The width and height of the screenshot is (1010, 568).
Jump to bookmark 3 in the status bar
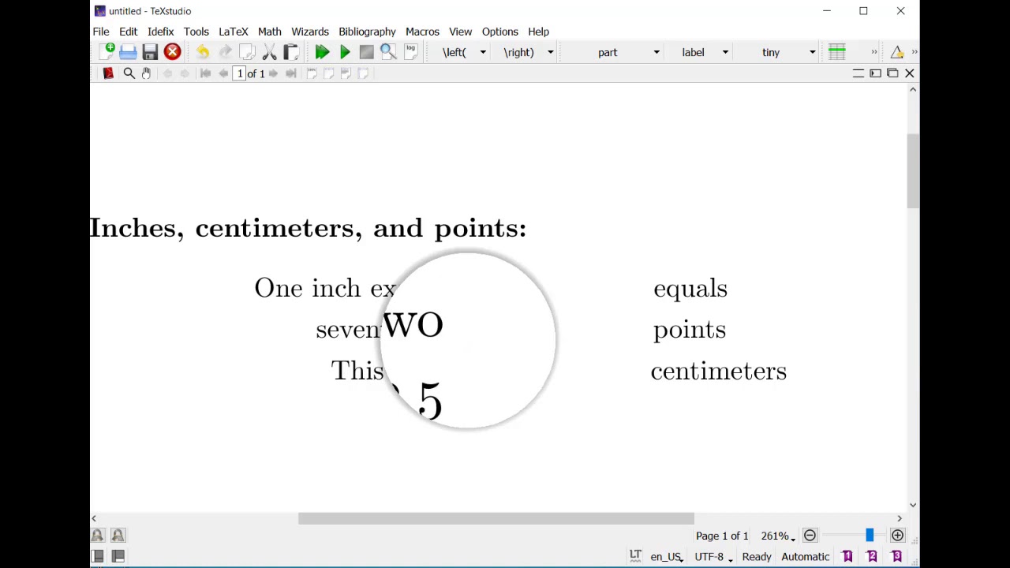pyautogui.click(x=896, y=557)
